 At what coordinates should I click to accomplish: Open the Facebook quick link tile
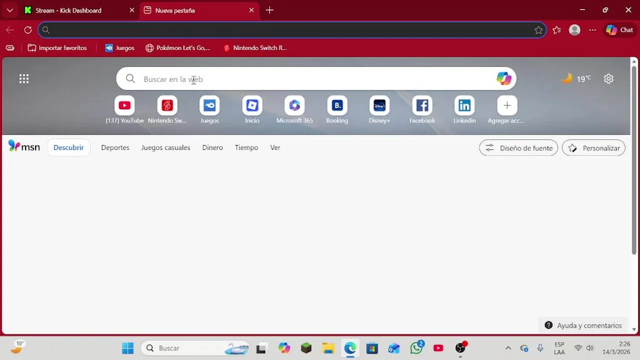[422, 110]
